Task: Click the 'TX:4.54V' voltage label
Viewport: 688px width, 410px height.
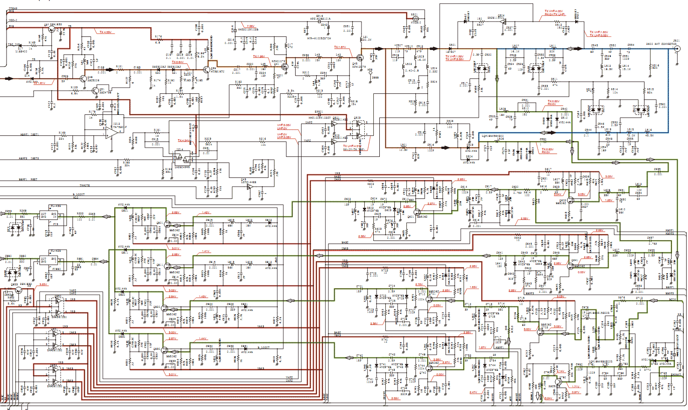Action: [184, 141]
